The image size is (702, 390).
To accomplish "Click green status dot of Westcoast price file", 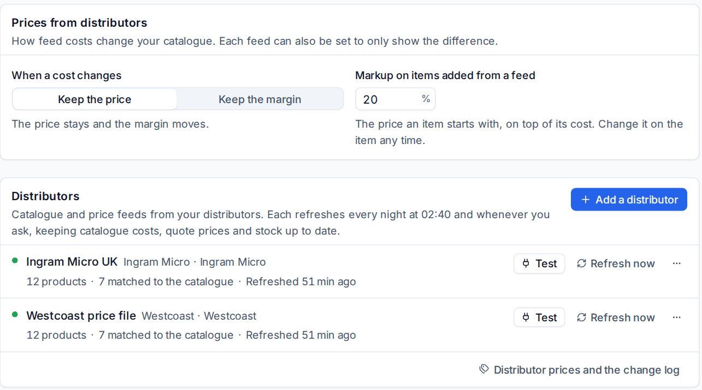I will coord(15,314).
